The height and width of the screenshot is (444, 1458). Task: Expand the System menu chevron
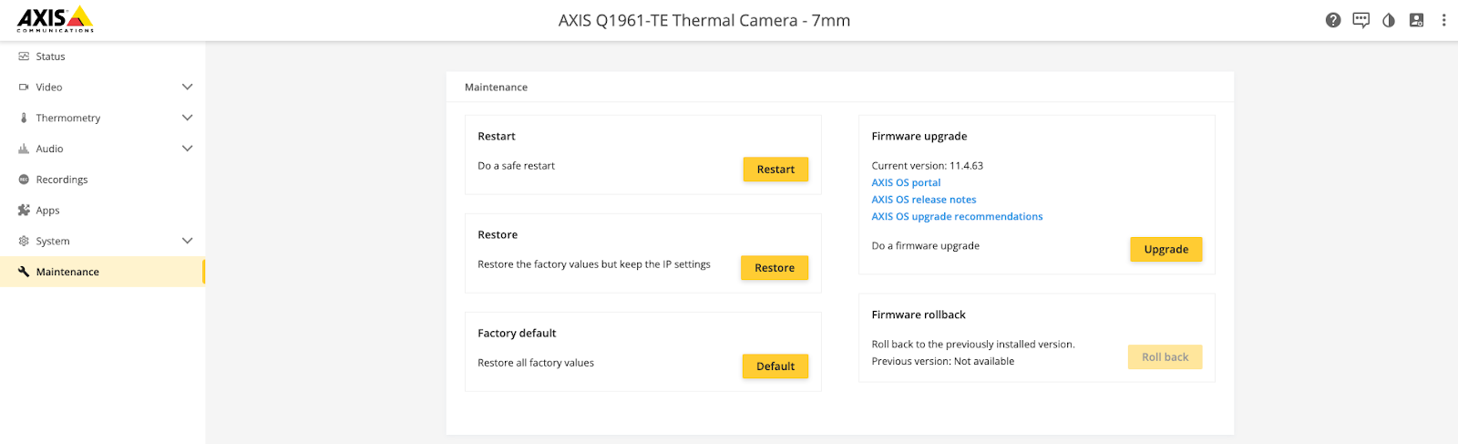[187, 241]
